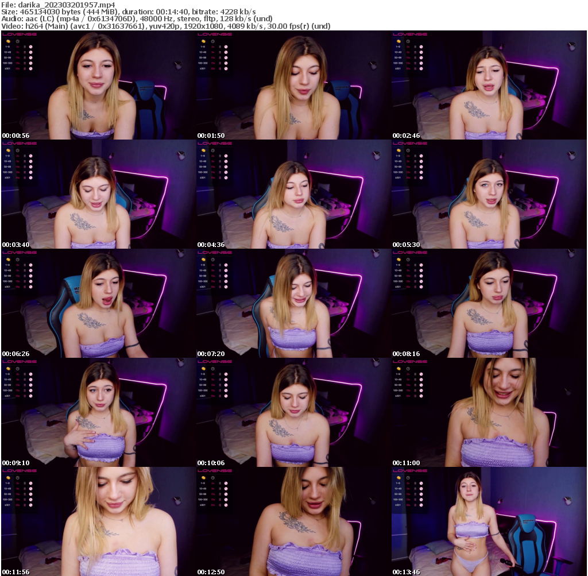Select the 100-300 token tier entry
588x576 pixels.
[8, 63]
